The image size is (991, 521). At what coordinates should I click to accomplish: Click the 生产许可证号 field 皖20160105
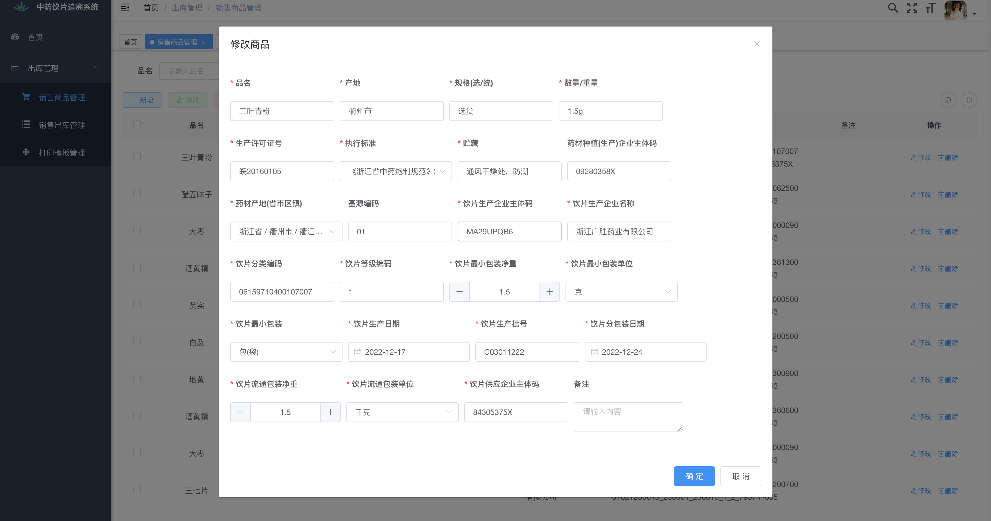282,171
